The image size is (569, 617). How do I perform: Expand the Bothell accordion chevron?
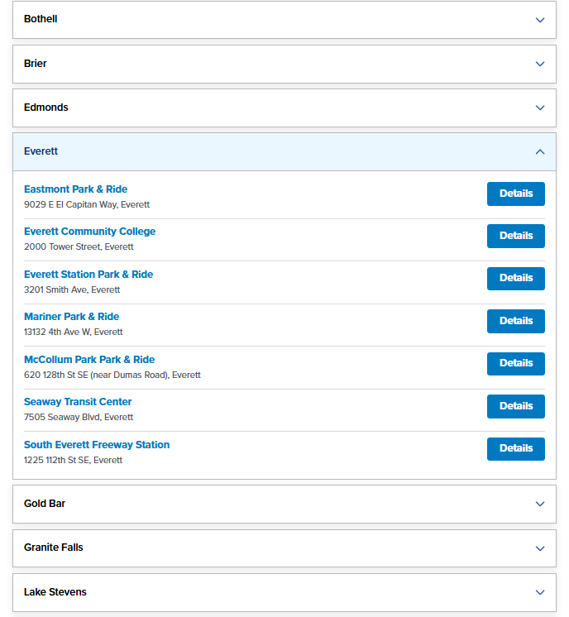540,20
